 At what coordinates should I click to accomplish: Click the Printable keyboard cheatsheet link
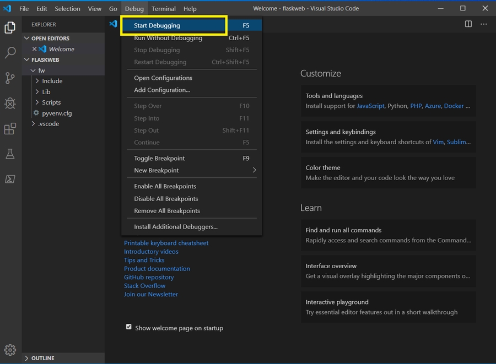click(x=166, y=243)
